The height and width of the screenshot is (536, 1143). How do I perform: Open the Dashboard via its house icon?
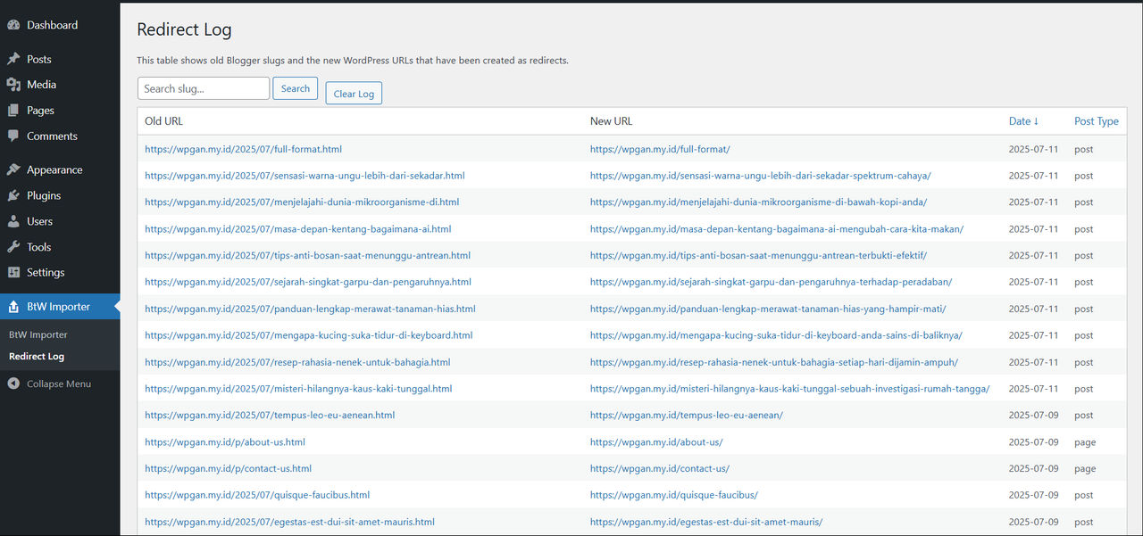15,24
